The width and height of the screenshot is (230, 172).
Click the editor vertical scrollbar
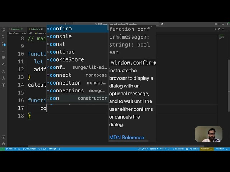click(229, 86)
